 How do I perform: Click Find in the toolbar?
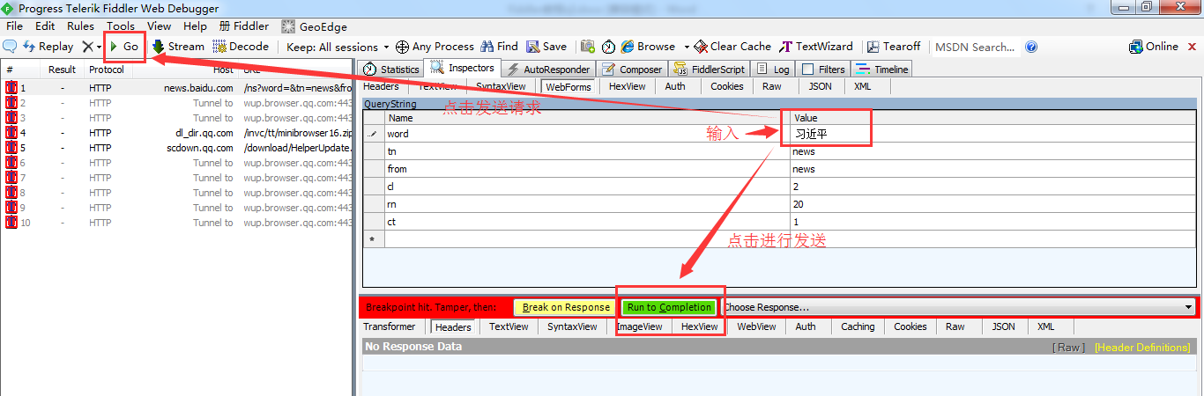(499, 47)
